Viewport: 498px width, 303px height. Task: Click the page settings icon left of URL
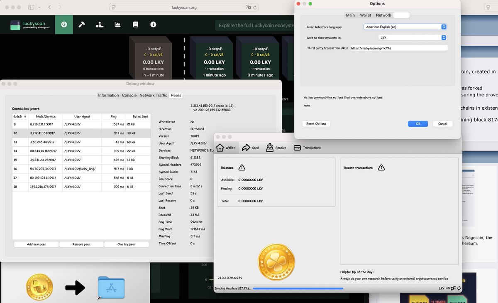click(114, 7)
